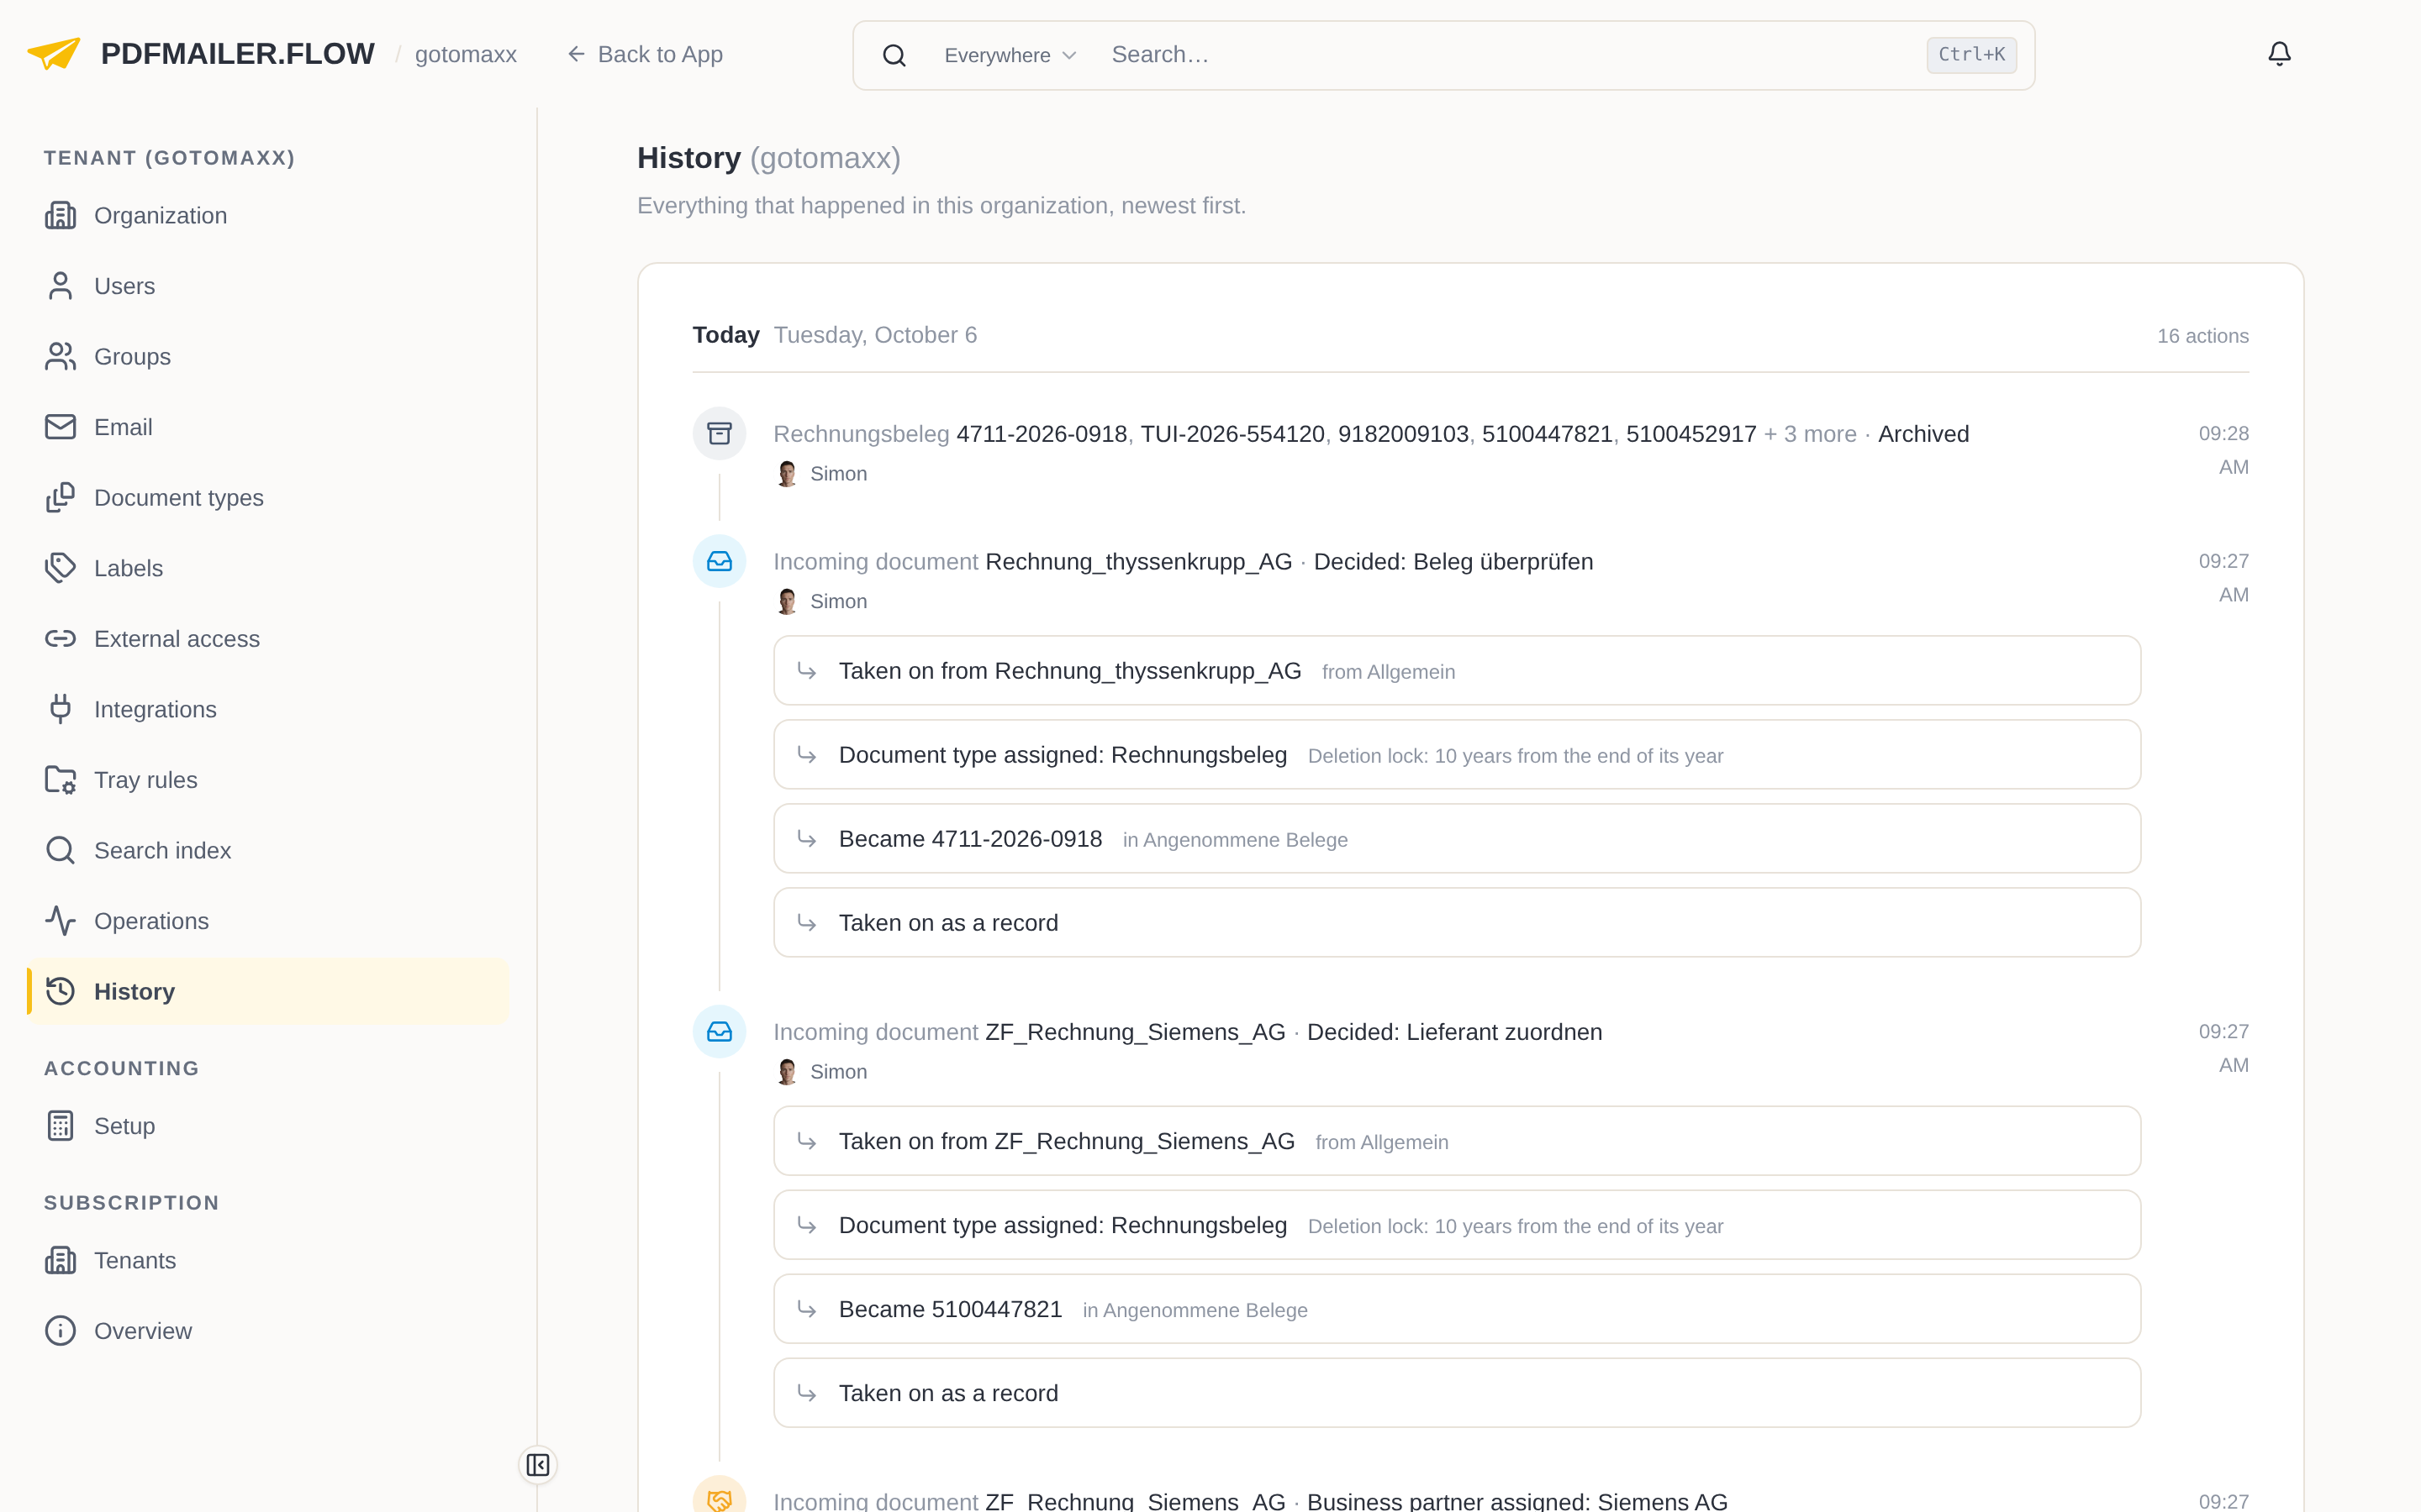Open Labels in sidebar
The width and height of the screenshot is (2421, 1512).
coord(267,568)
